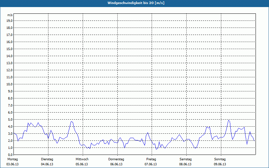
Task: Click the 1,0 y-axis label
Action: tap(10, 148)
